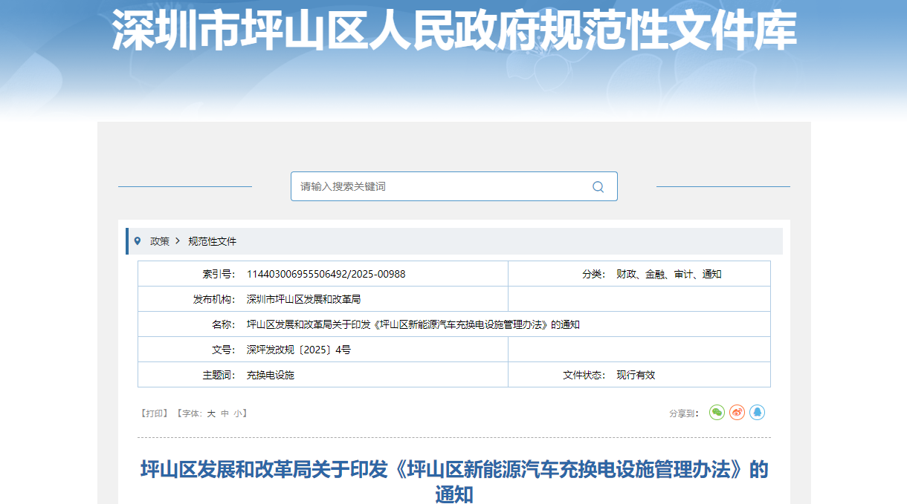Image resolution: width=907 pixels, height=504 pixels.
Task: Click the site title 深圳市坪山区人民政府规范性文件库
Action: click(453, 31)
